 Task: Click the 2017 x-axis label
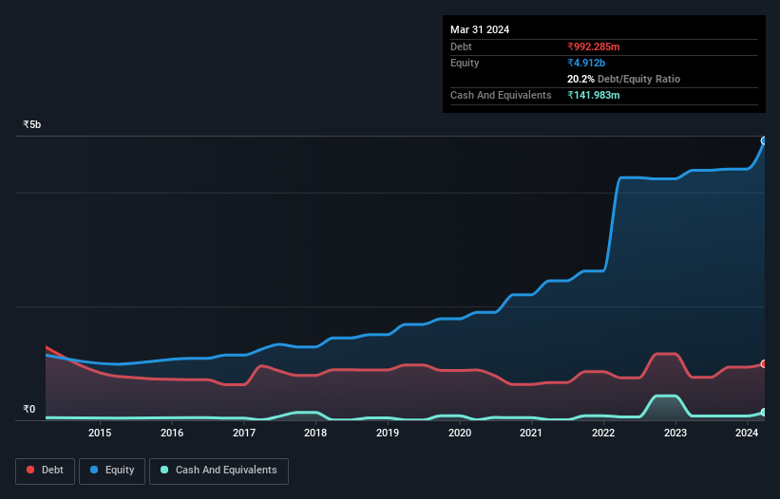pyautogui.click(x=244, y=433)
